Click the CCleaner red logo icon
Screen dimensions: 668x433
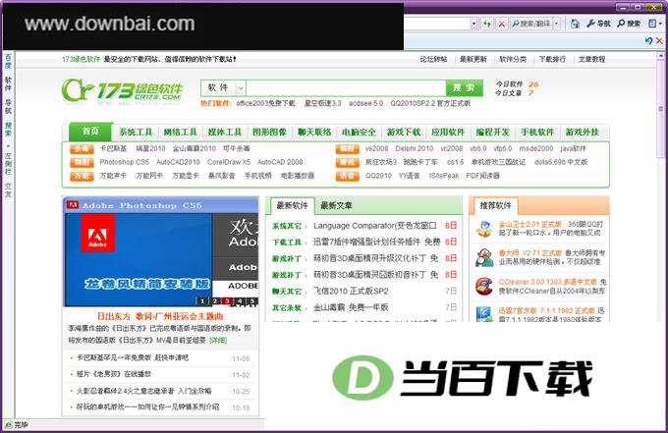(484, 286)
